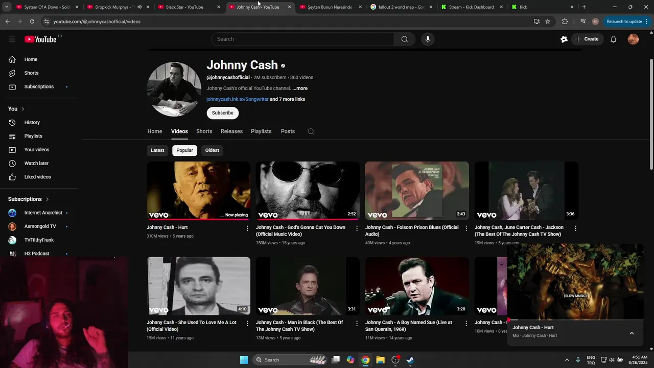Open Home in the sidebar

click(40, 59)
